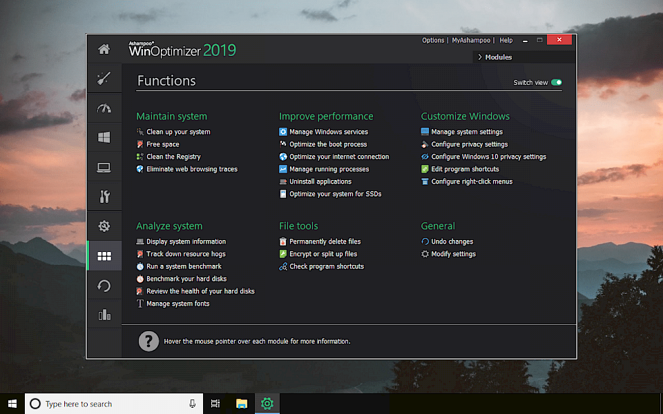Click the Optimize your internet connection icon
This screenshot has height=414, width=663.
pos(283,157)
